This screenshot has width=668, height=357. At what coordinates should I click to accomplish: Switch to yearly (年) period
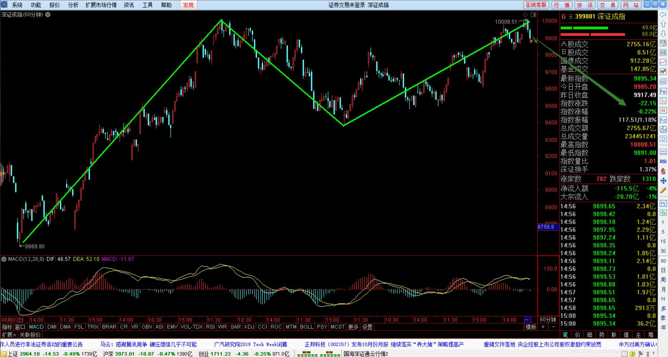tap(663, 327)
